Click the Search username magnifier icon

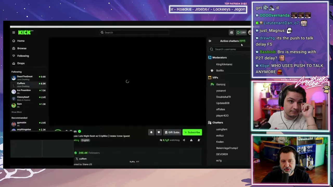pyautogui.click(x=212, y=49)
